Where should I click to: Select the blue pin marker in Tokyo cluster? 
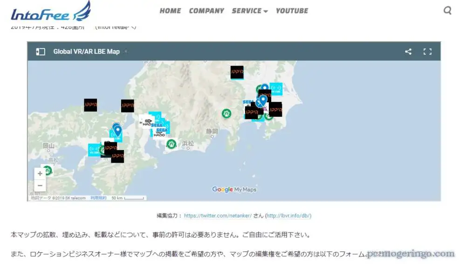(263, 101)
